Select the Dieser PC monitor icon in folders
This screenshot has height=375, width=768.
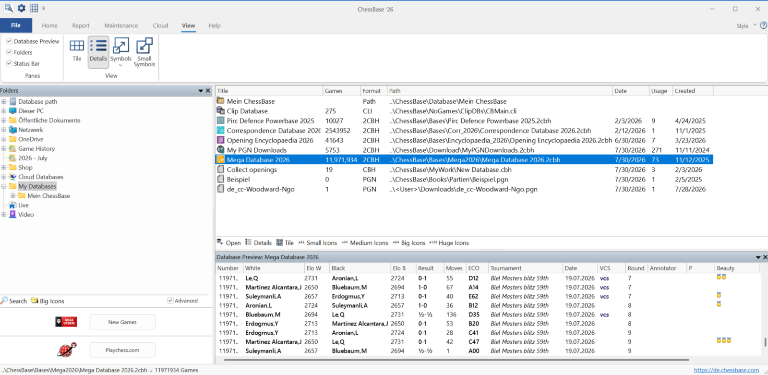point(13,111)
